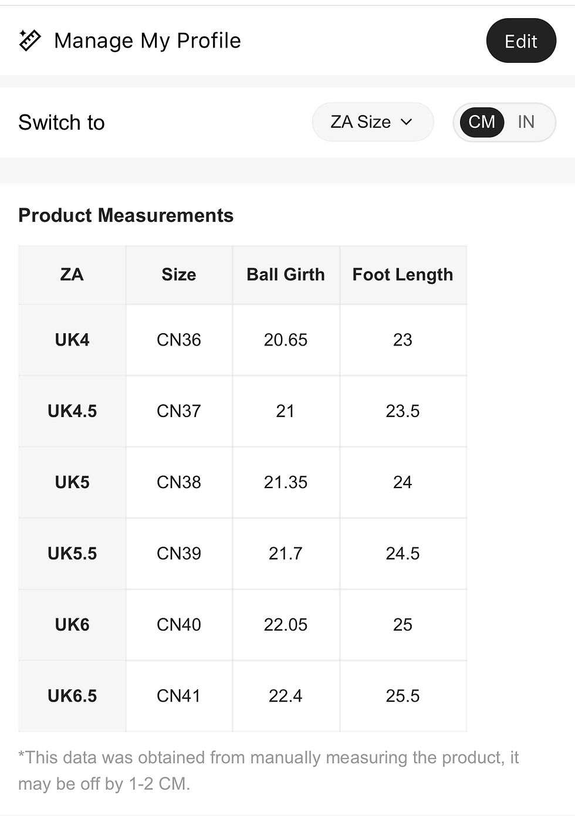Click the CN41 size cell
575x816 pixels.
(179, 696)
